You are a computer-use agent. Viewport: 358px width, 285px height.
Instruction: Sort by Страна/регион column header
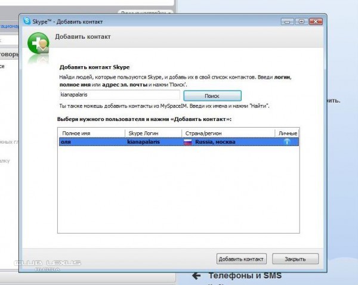point(228,133)
